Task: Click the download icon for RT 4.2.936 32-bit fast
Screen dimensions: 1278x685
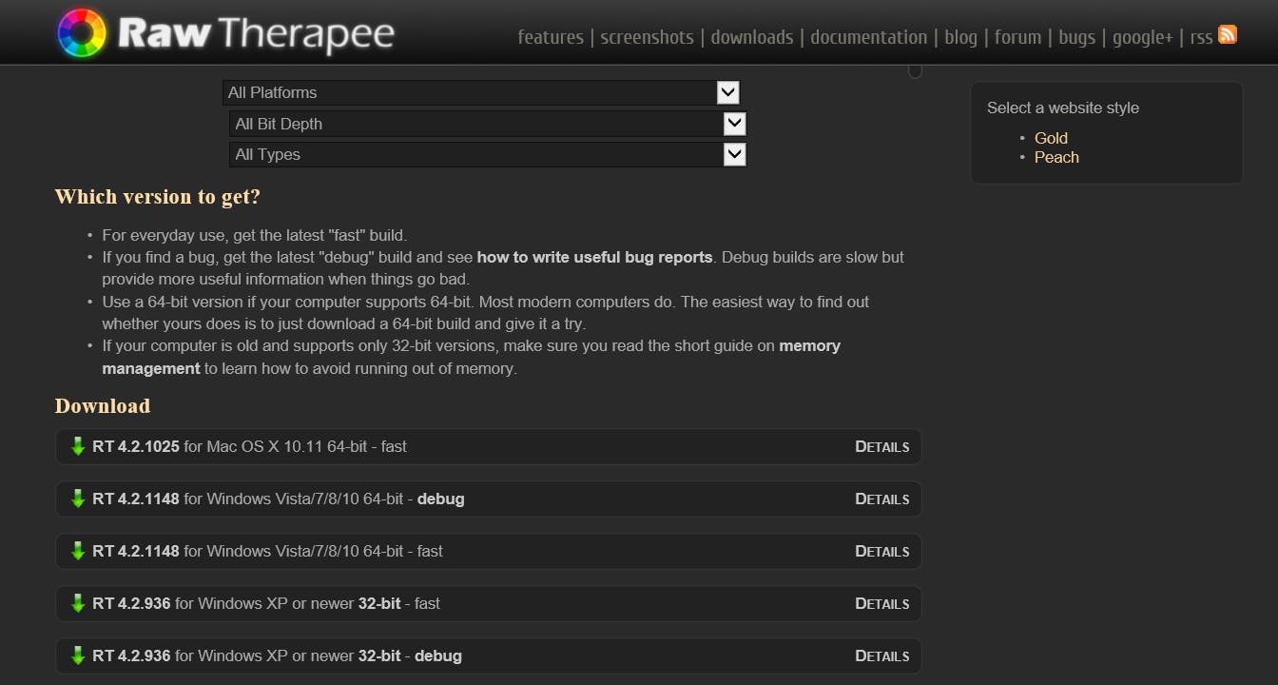Action: [78, 603]
